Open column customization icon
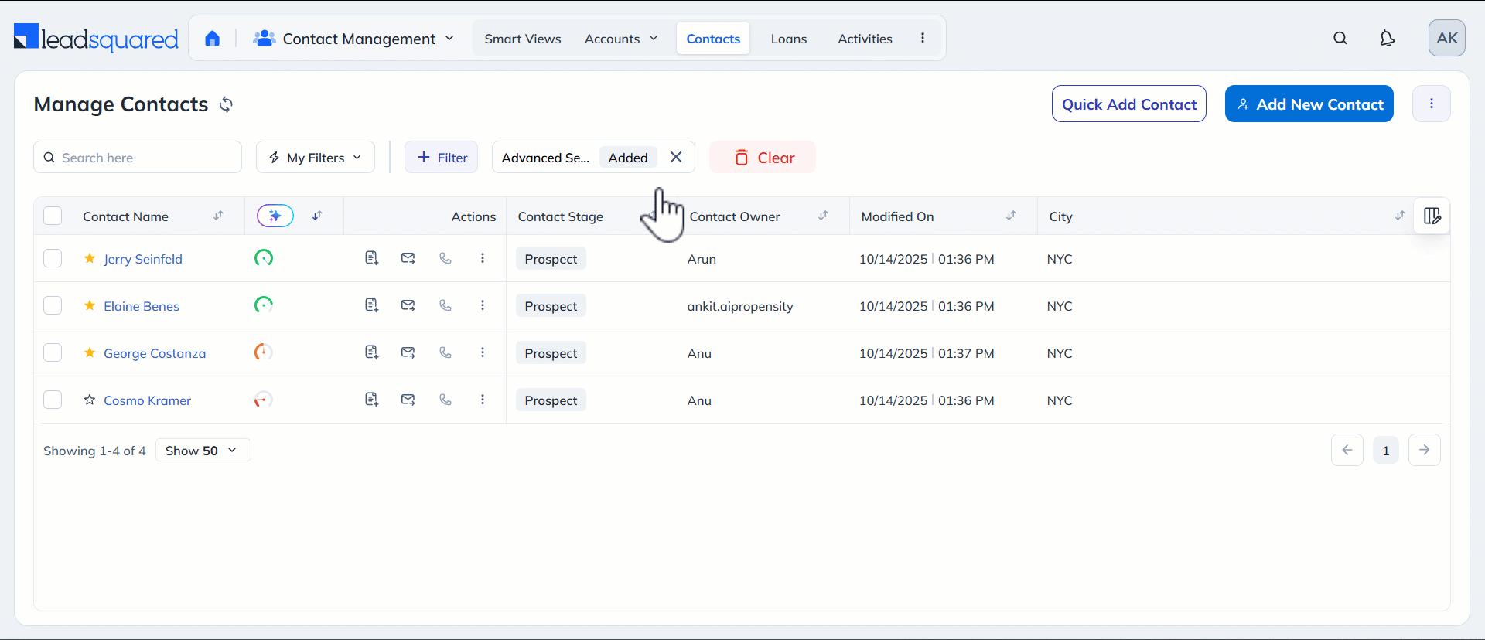 1432,216
